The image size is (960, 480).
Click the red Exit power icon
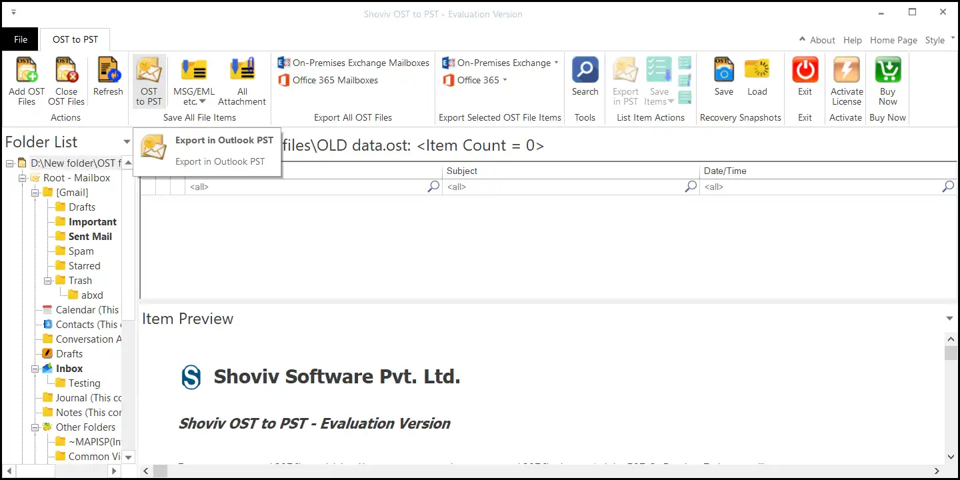(805, 70)
